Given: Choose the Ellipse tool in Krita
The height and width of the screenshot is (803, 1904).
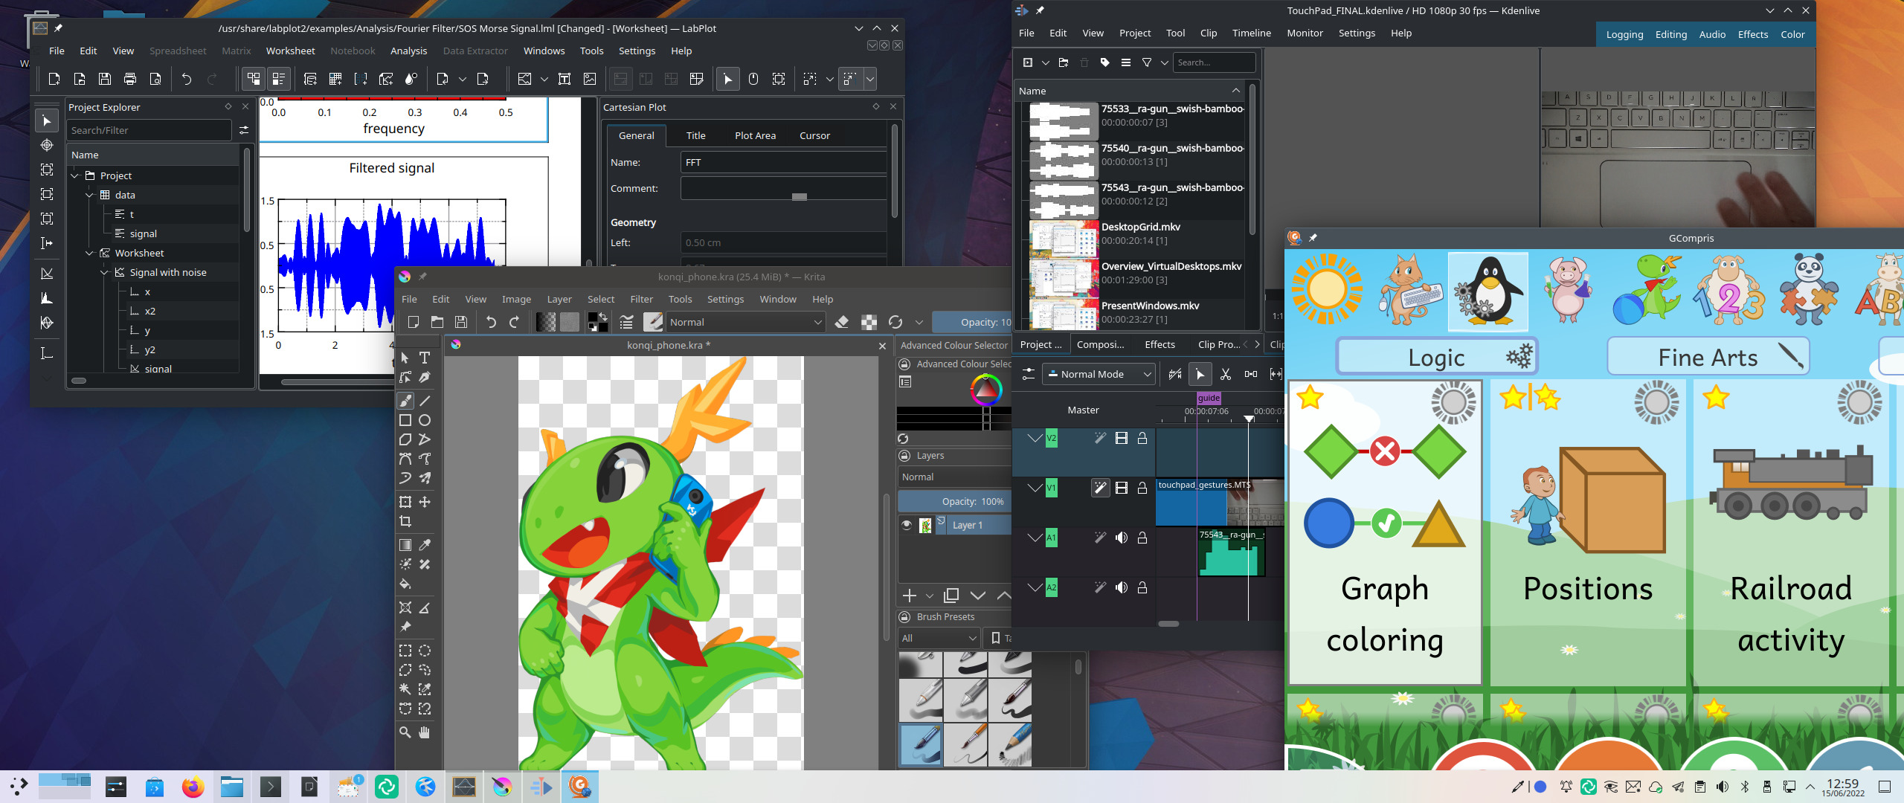Looking at the screenshot, I should coord(425,420).
